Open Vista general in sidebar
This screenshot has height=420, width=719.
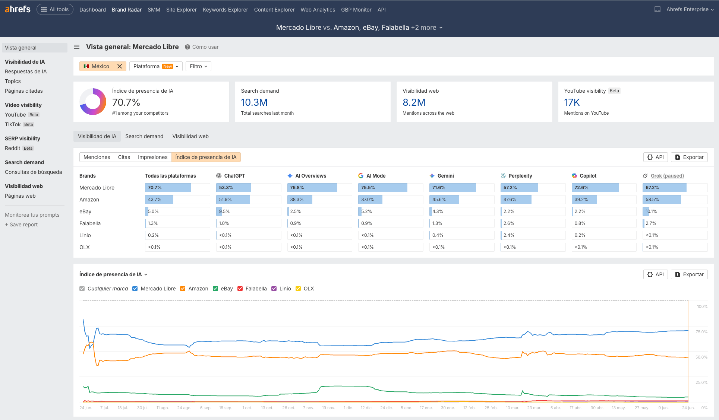pos(35,48)
